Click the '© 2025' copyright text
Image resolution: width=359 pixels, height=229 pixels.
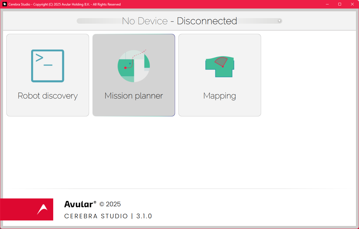[110, 204]
